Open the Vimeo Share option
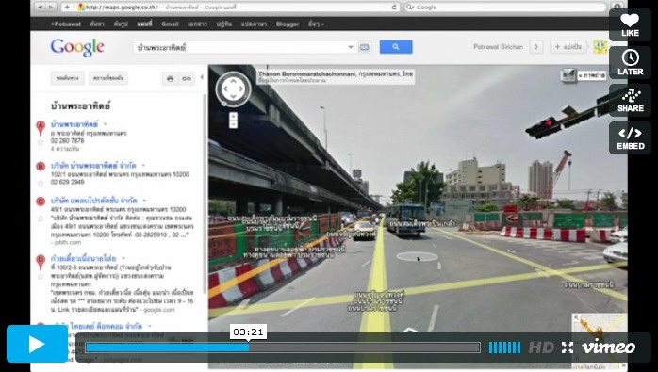658x372 pixels. (630, 100)
